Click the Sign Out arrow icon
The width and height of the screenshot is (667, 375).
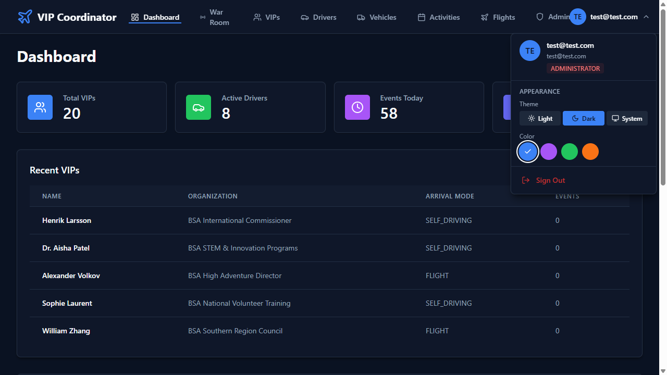point(526,180)
